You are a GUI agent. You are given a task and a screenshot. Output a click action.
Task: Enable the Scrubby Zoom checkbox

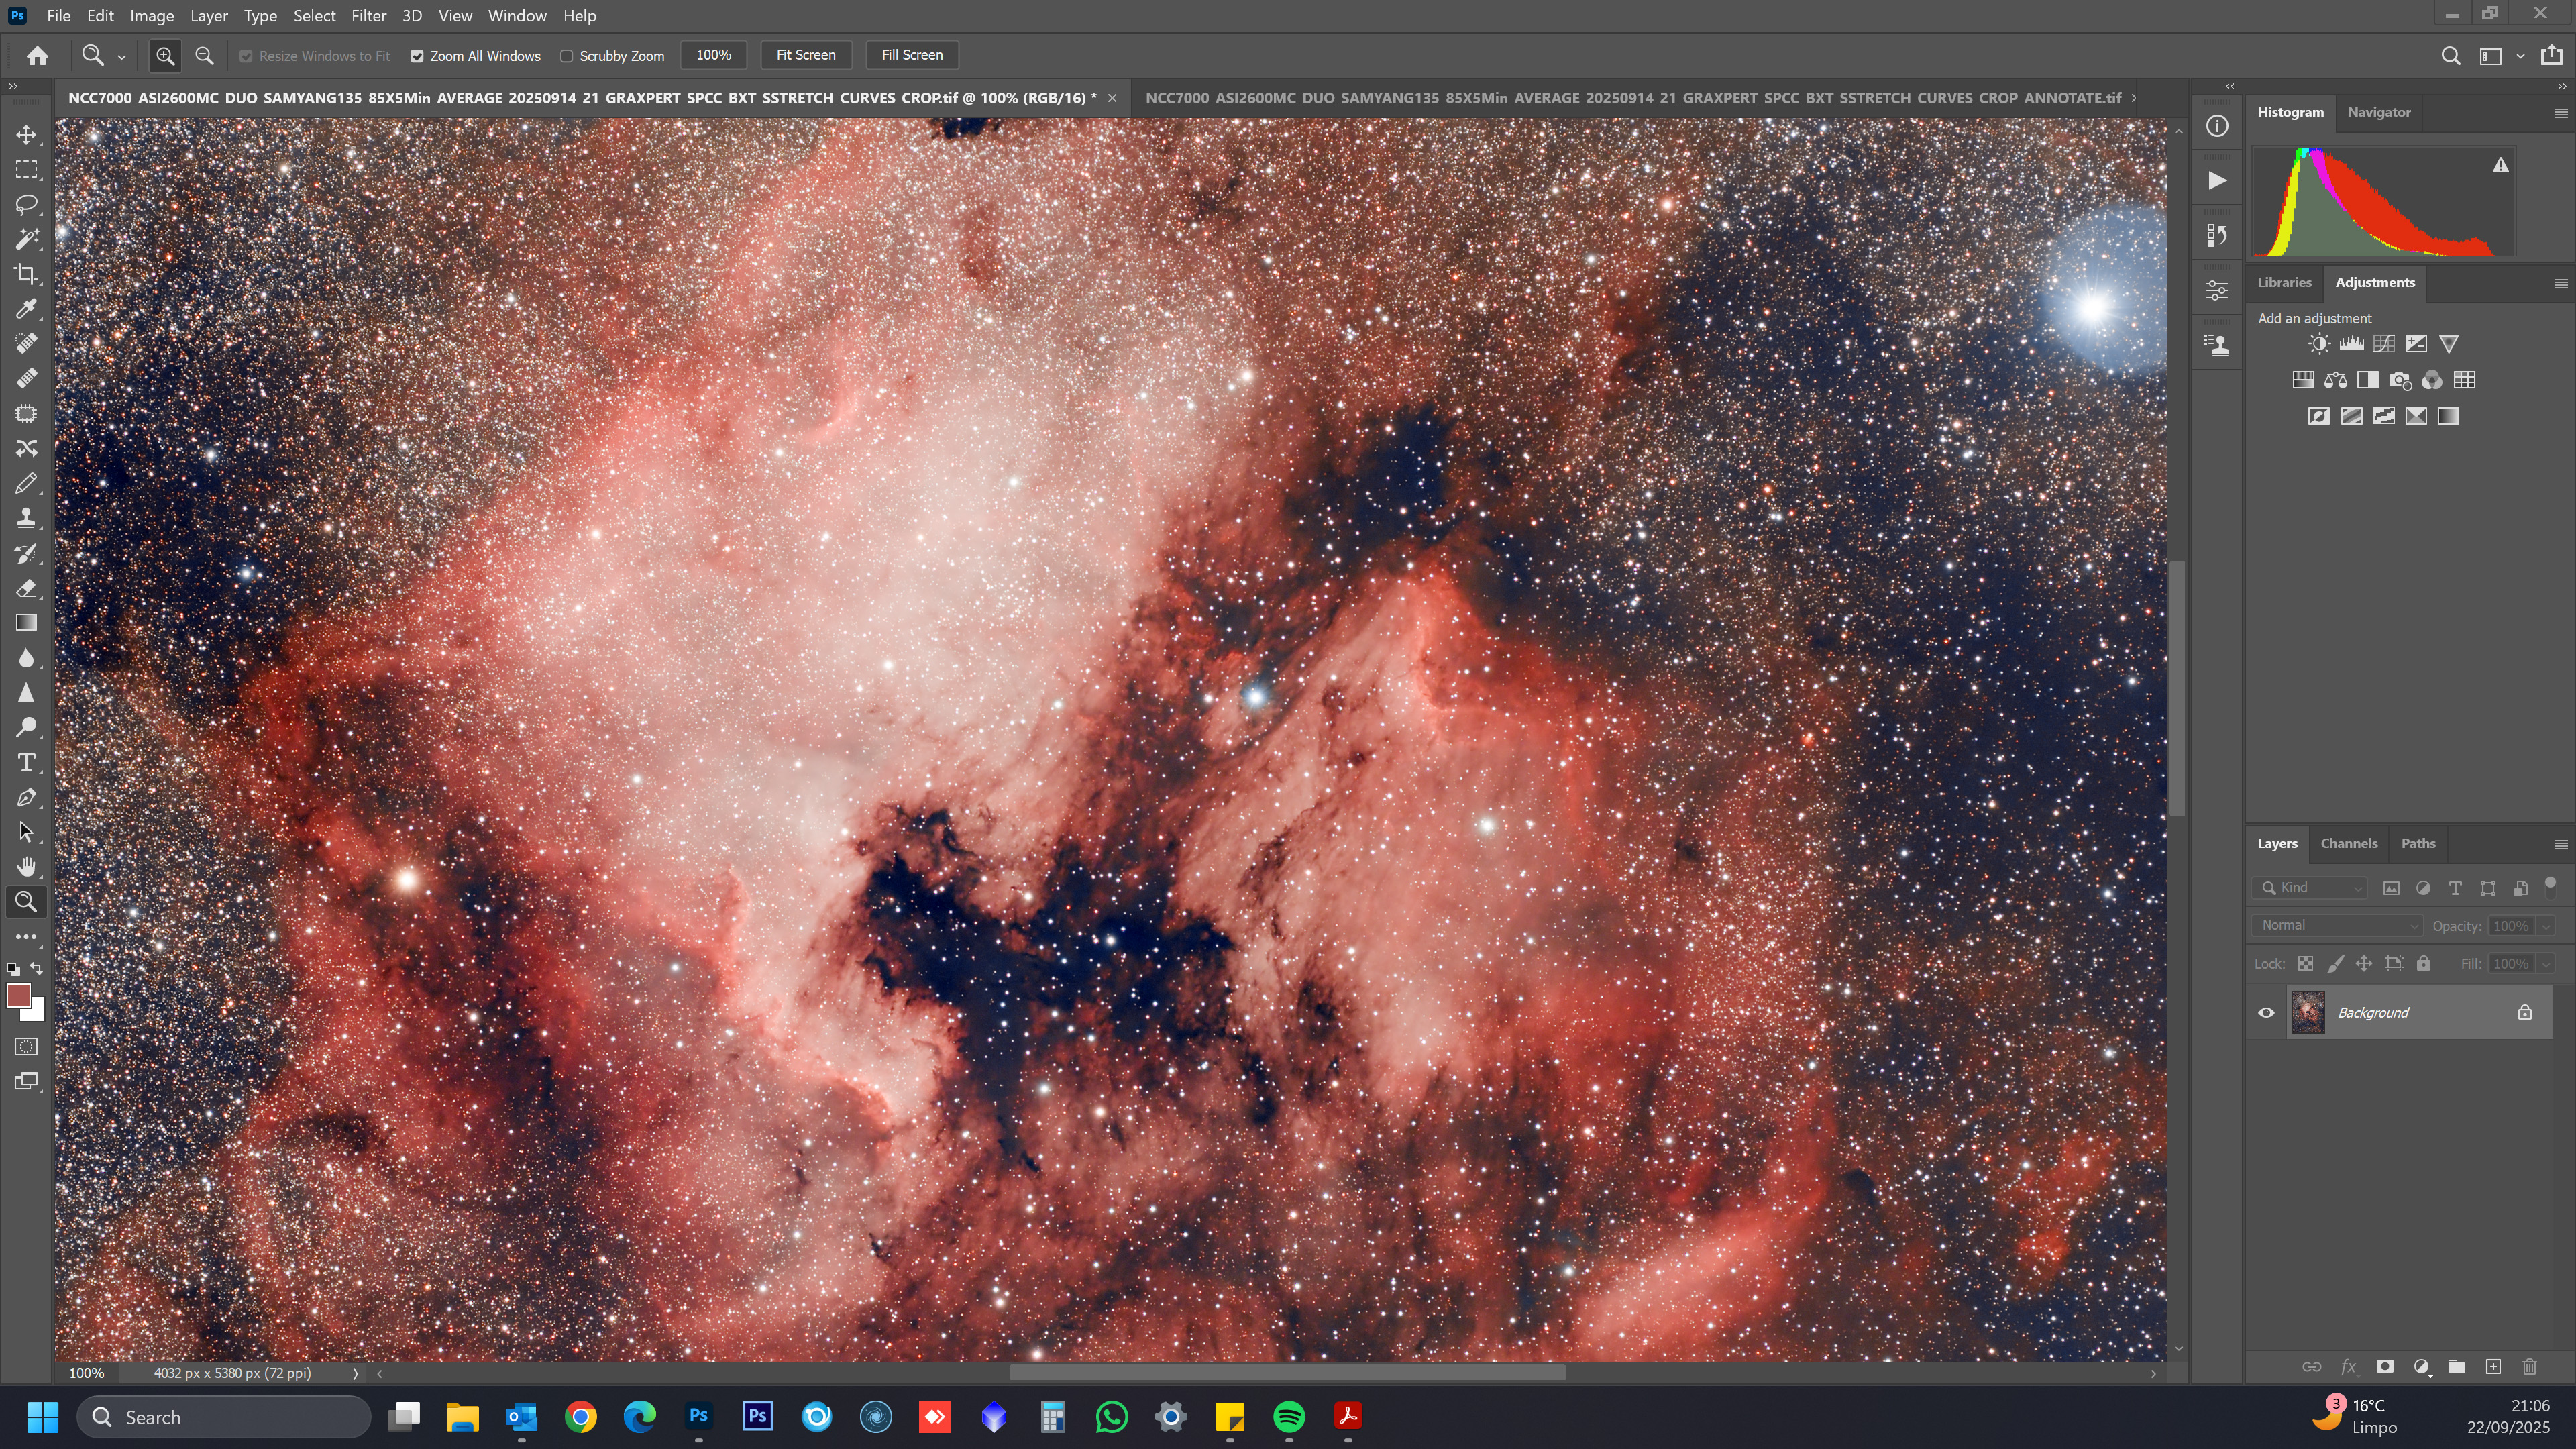[x=567, y=56]
